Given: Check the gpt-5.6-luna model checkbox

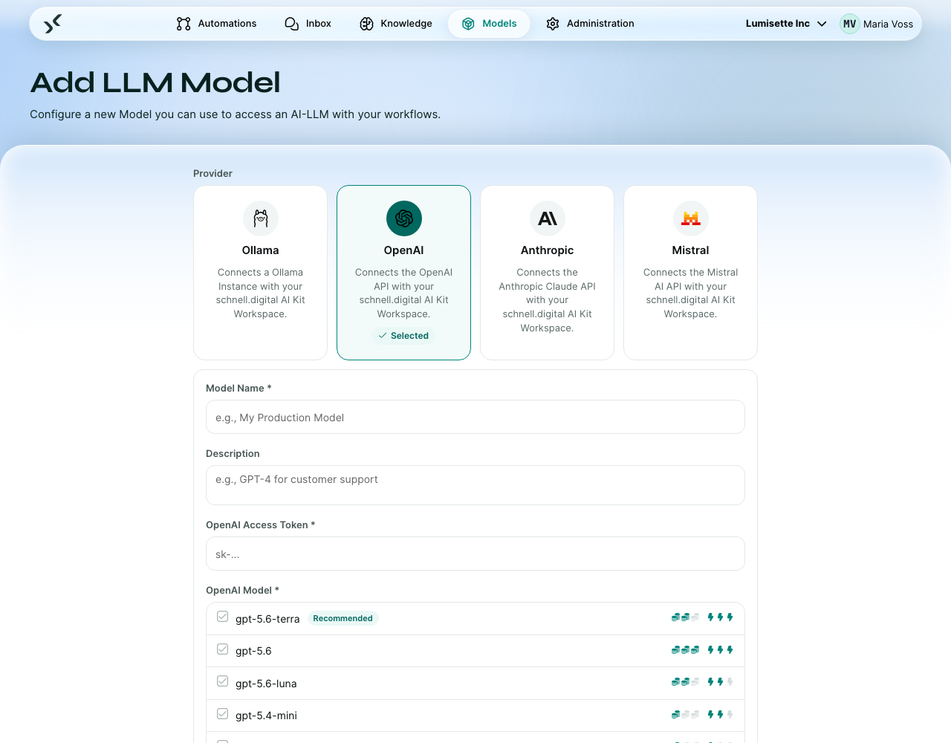Looking at the screenshot, I should 223,681.
